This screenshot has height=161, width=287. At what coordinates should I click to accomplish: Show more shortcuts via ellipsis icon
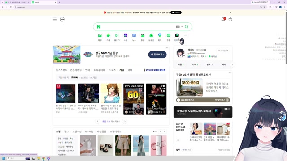(185, 35)
